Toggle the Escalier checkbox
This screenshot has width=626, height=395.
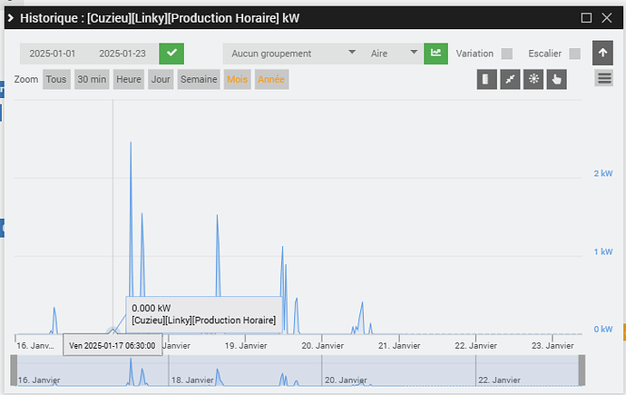coord(575,54)
